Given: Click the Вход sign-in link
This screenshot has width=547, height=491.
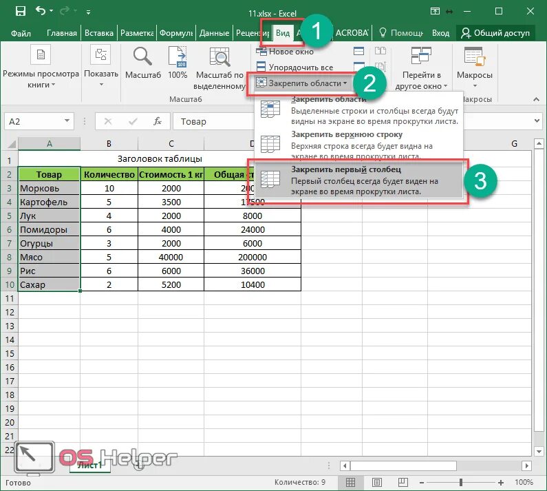Looking at the screenshot, I should pyautogui.click(x=440, y=33).
